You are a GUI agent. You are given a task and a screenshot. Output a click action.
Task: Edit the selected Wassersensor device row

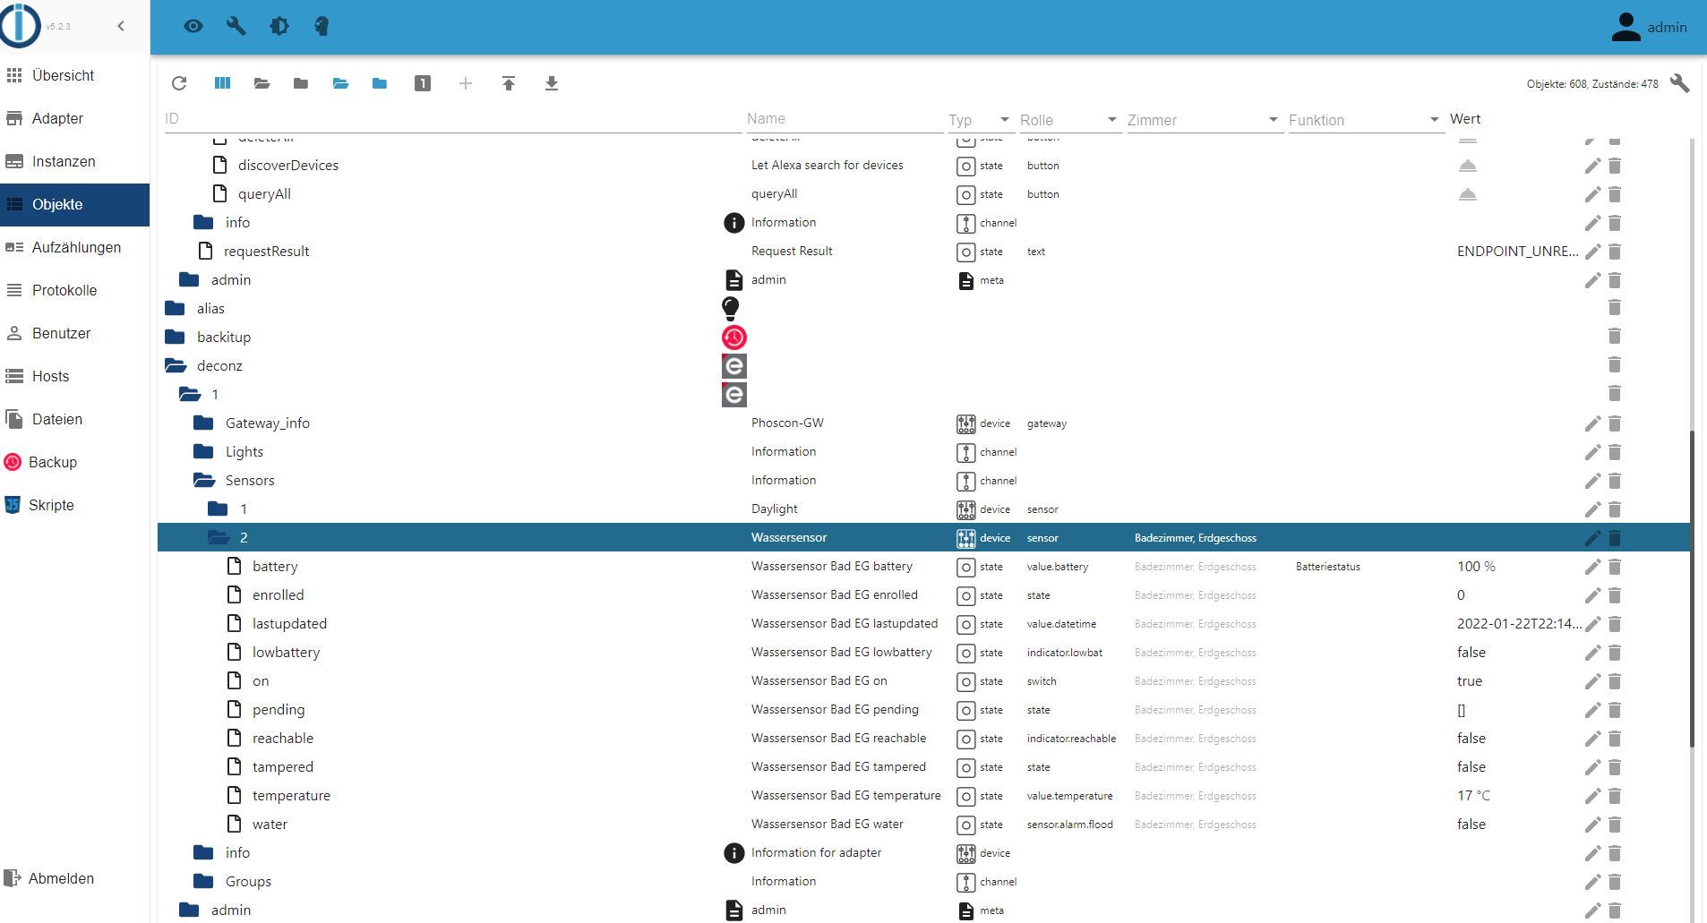point(1592,538)
